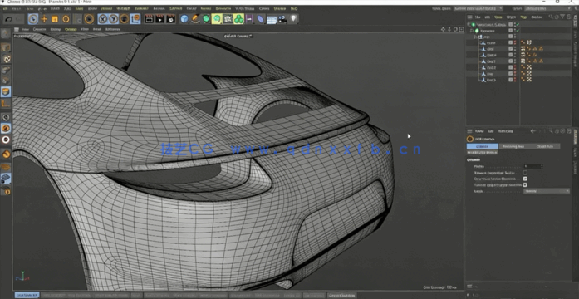Image resolution: width=579 pixels, height=299 pixels.
Task: Toggle the Subdivision Surface green enable checkmark
Action: coord(518,25)
